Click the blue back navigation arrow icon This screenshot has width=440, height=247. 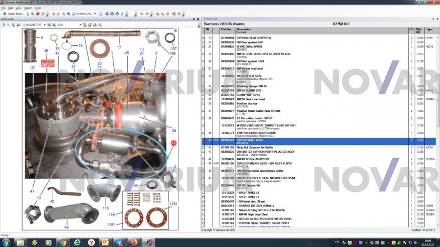click(x=107, y=14)
